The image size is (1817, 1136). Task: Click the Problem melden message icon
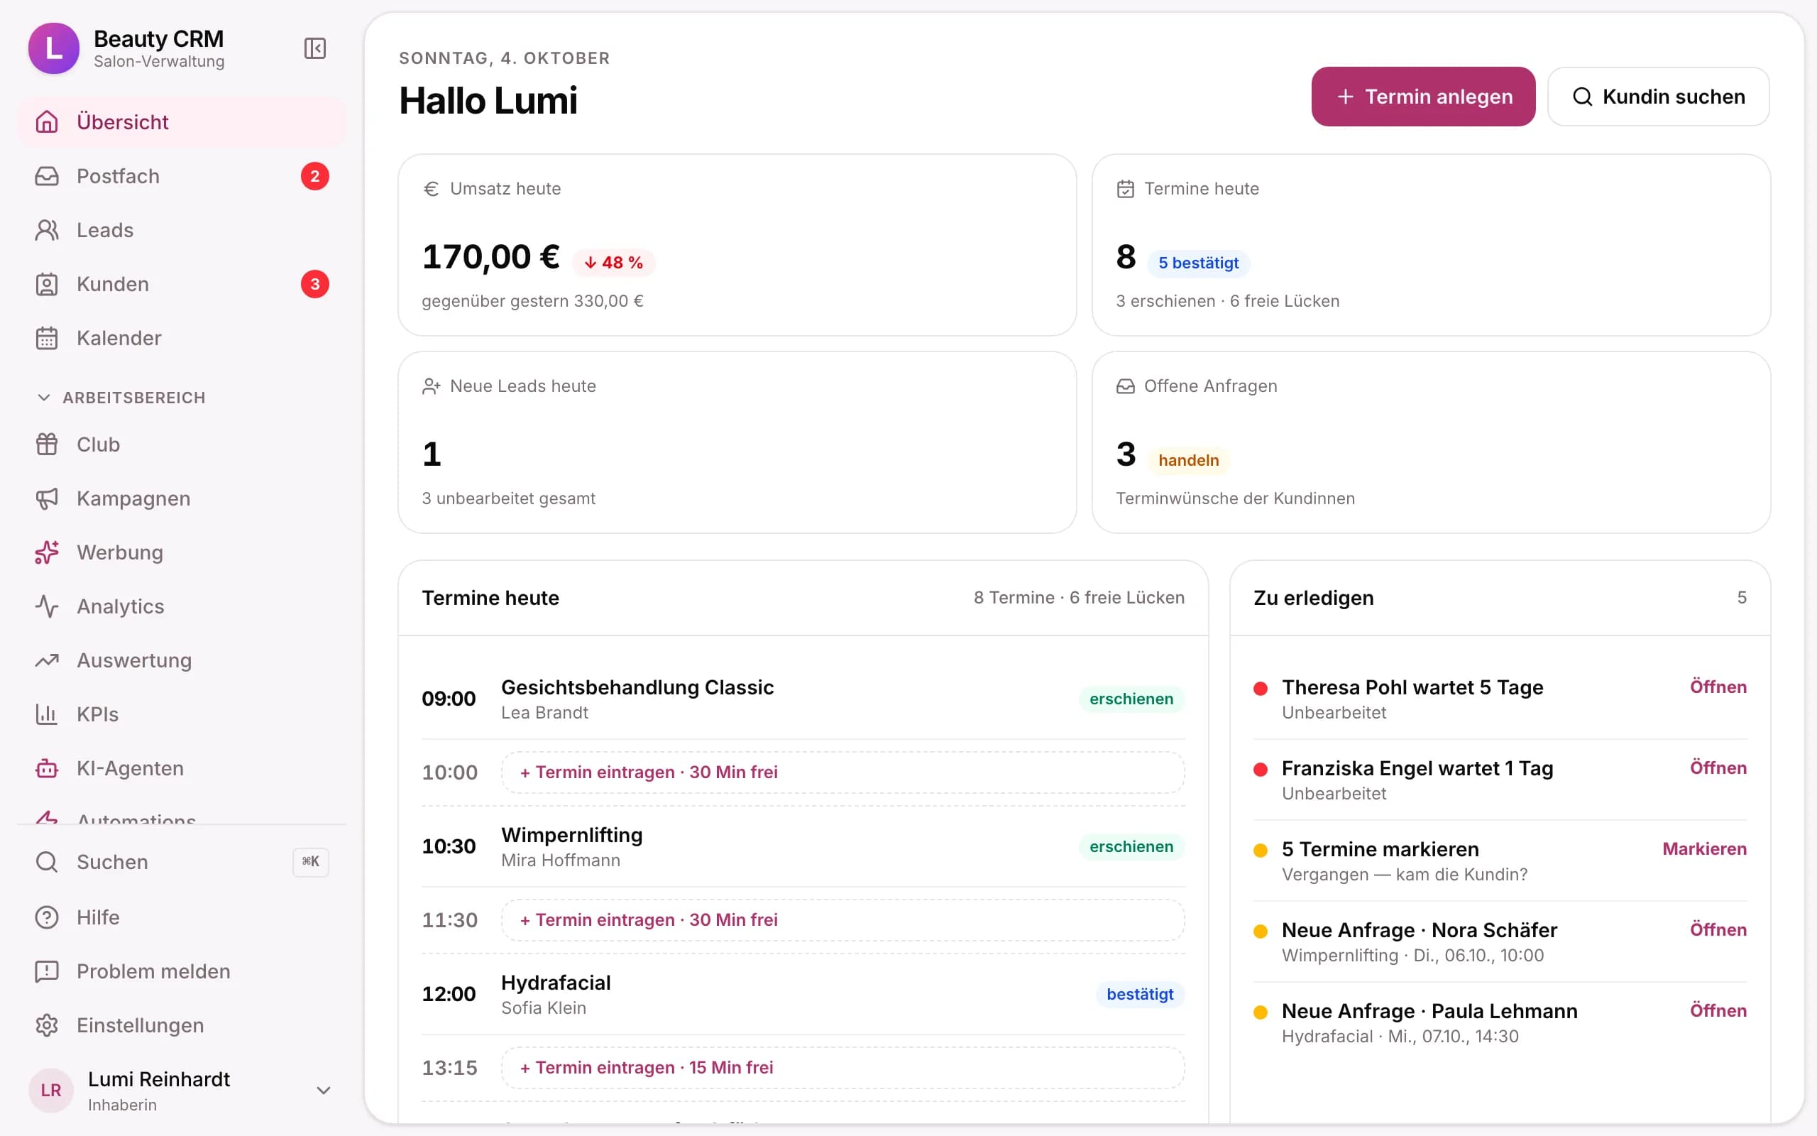(x=47, y=971)
